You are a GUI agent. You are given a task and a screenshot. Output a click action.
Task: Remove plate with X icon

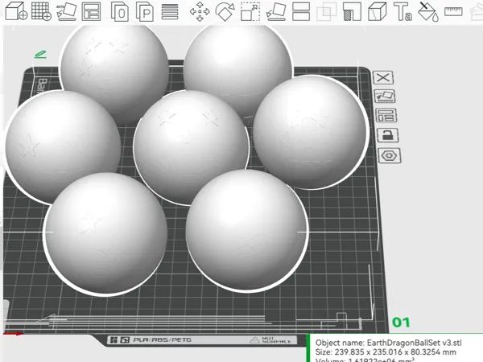(383, 77)
